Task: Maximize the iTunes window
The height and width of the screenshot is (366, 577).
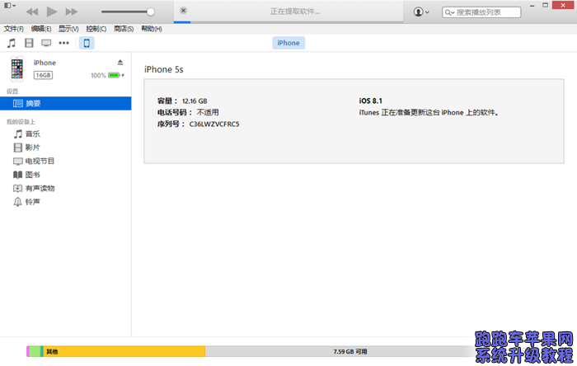Action: pos(546,5)
